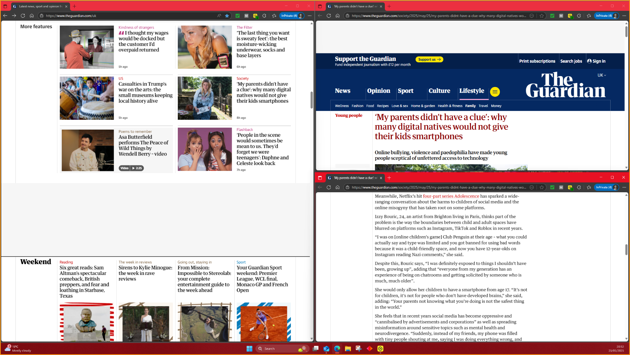Open Settings and more in the top-right window
The height and width of the screenshot is (355, 630).
[624, 16]
